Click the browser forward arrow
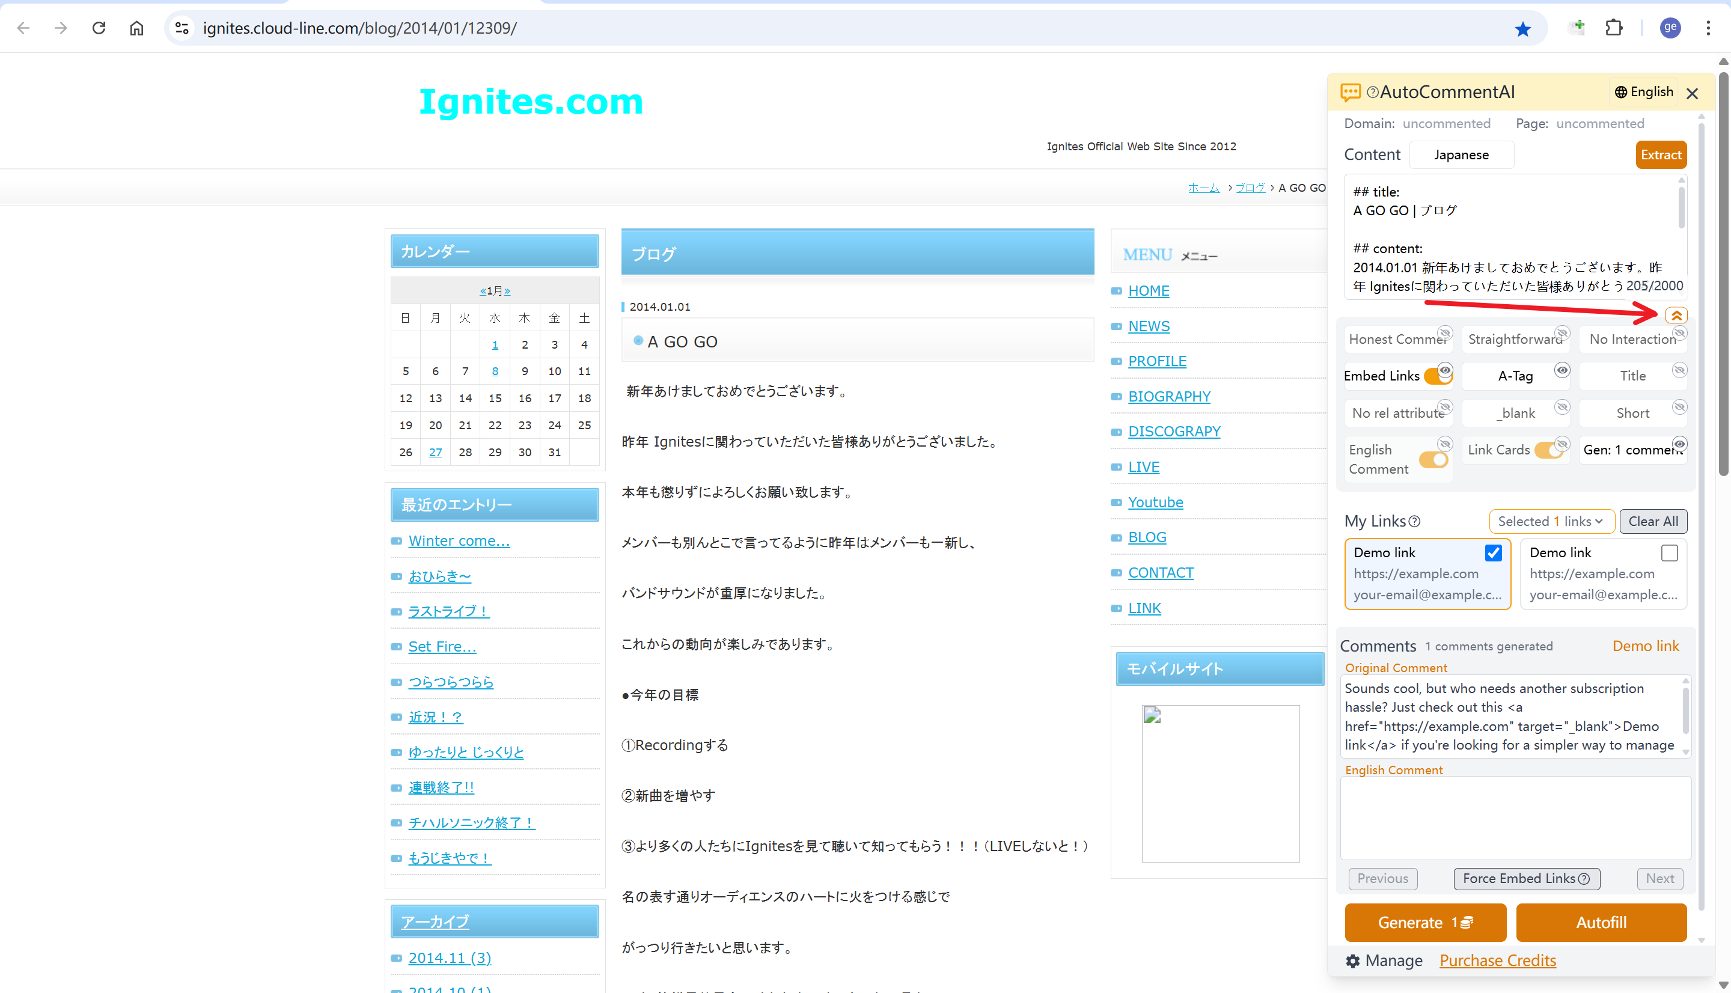 61,28
